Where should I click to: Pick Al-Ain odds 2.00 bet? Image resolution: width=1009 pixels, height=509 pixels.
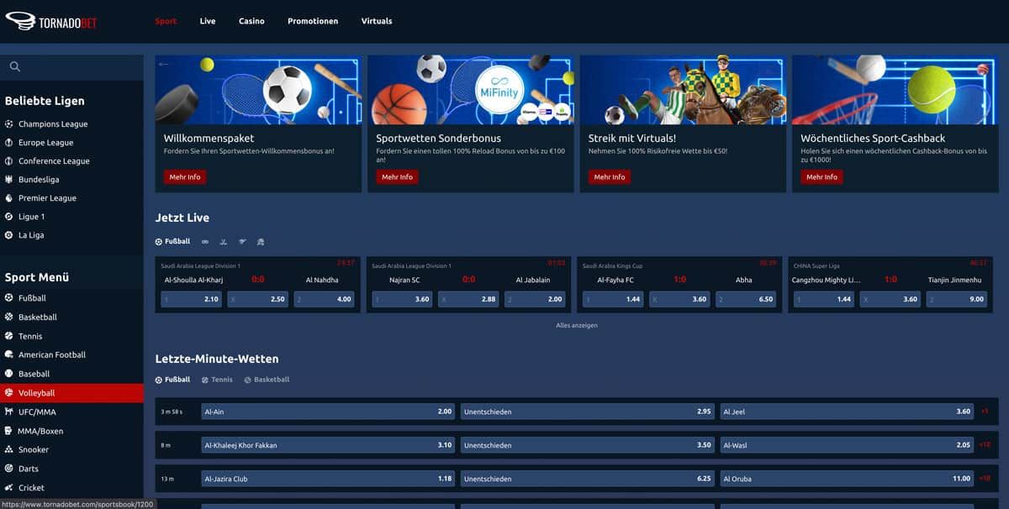tap(327, 412)
